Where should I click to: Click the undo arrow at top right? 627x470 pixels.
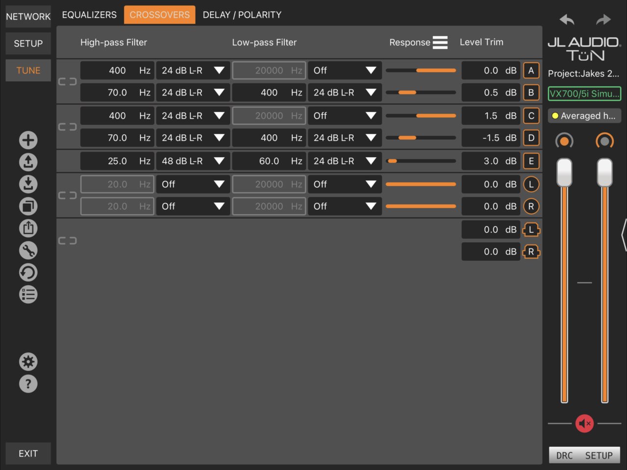567,20
